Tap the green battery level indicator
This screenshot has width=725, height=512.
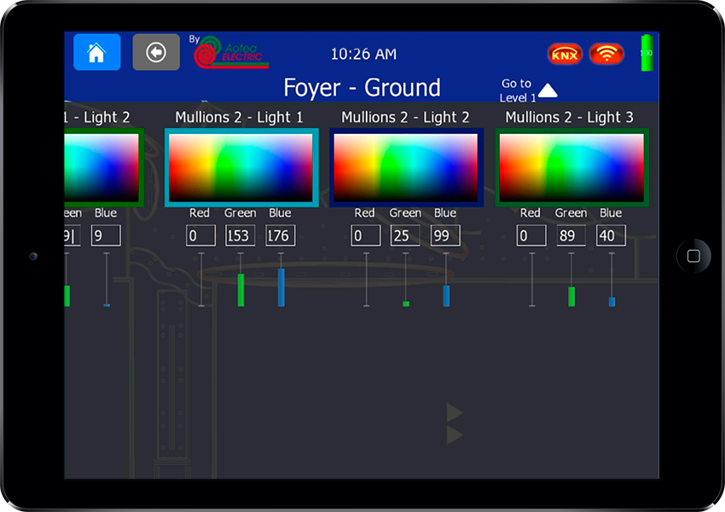click(646, 53)
